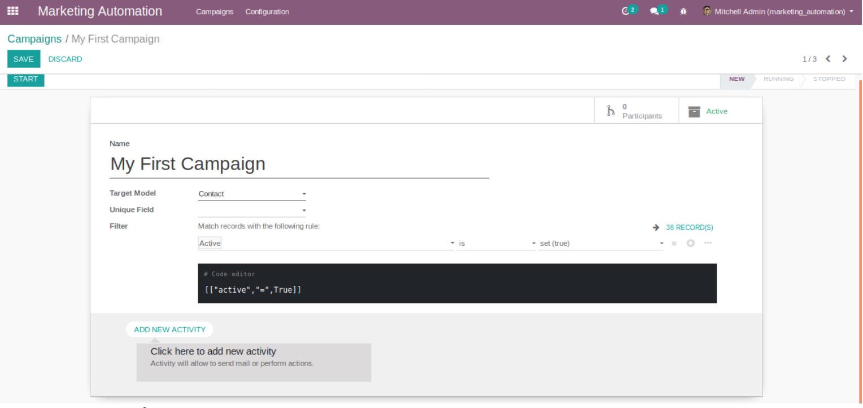Viewport: 863px width, 408px height.
Task: Click the SAVE button
Action: pos(24,59)
